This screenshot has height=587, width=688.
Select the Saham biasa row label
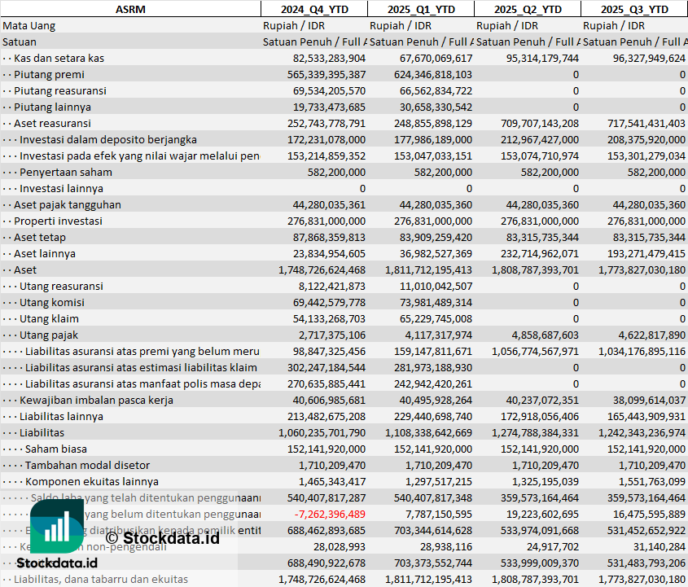pyautogui.click(x=56, y=449)
